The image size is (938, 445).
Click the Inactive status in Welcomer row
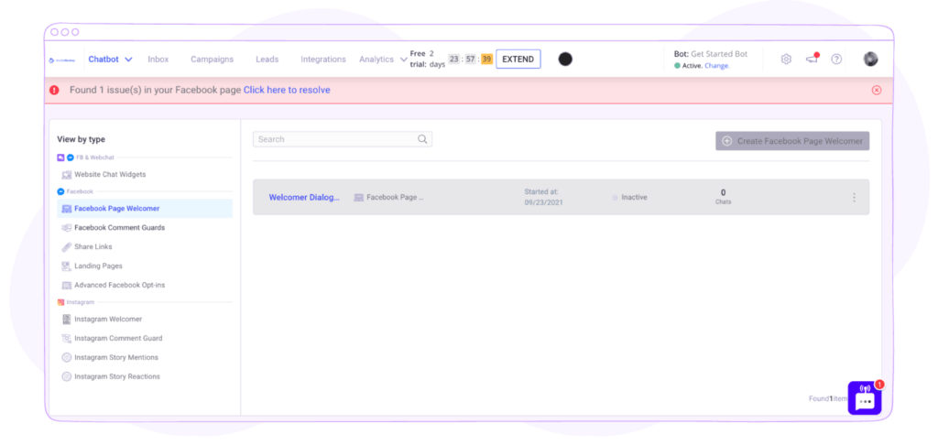tap(629, 197)
